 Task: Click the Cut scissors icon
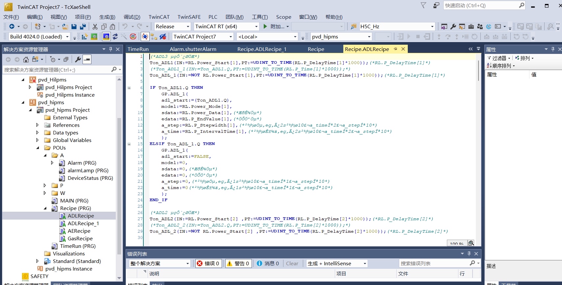(x=95, y=27)
